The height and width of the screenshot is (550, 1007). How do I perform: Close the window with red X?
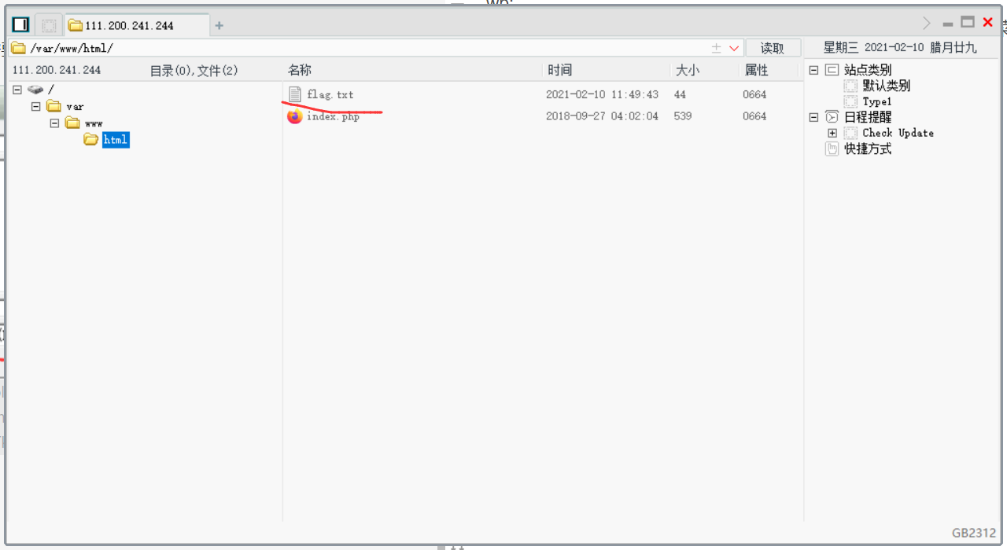point(988,22)
